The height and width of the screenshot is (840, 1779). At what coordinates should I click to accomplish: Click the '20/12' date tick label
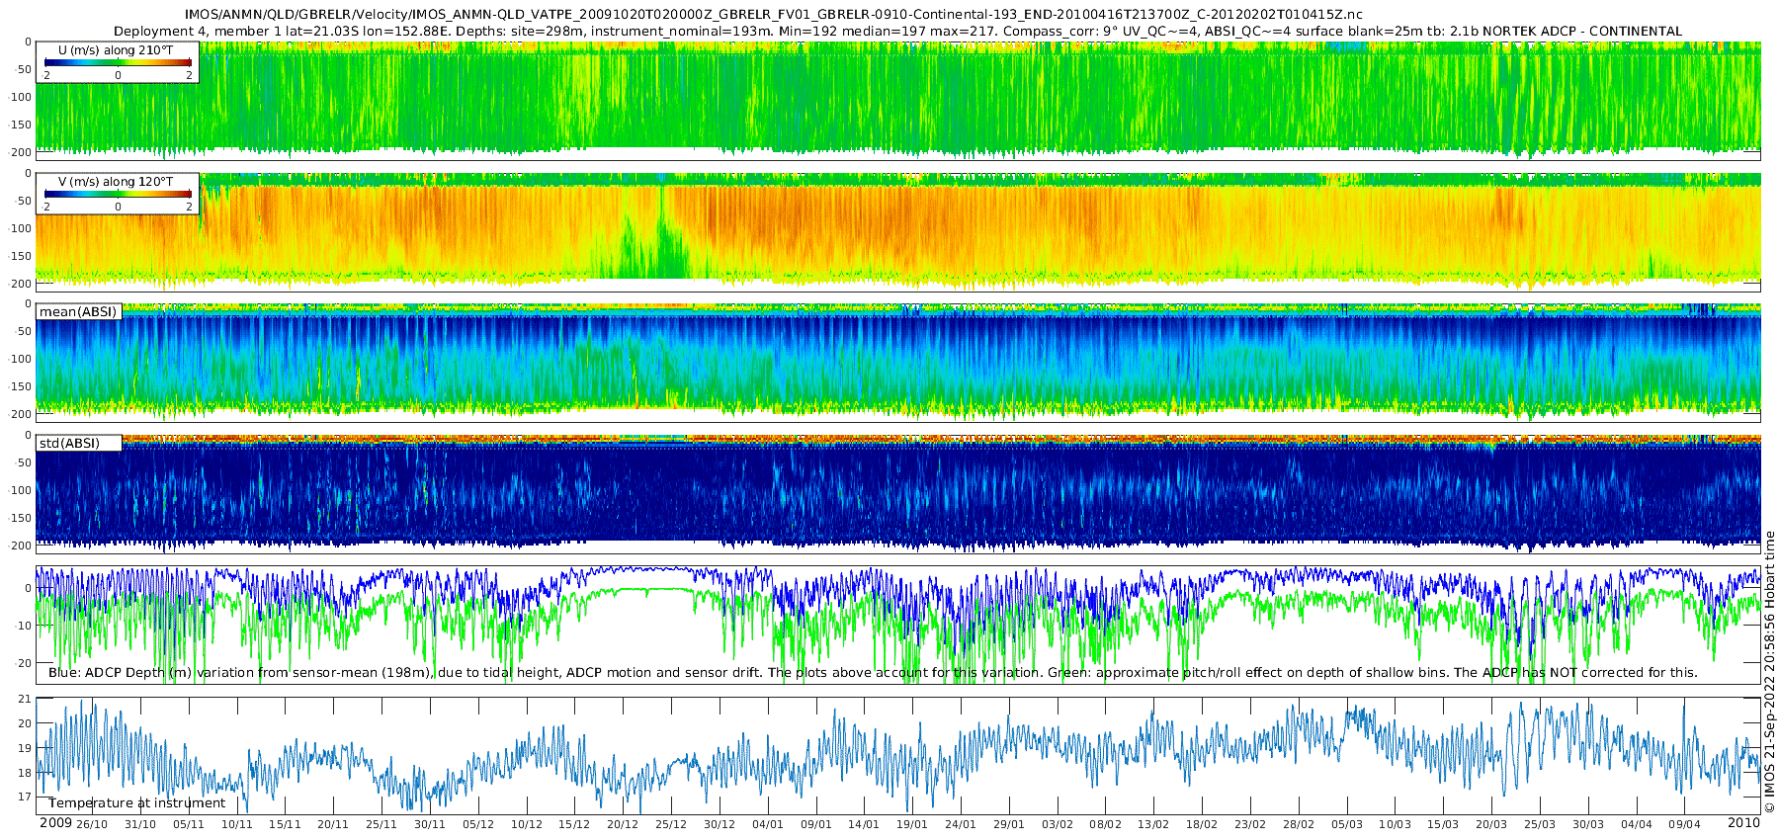(x=623, y=824)
